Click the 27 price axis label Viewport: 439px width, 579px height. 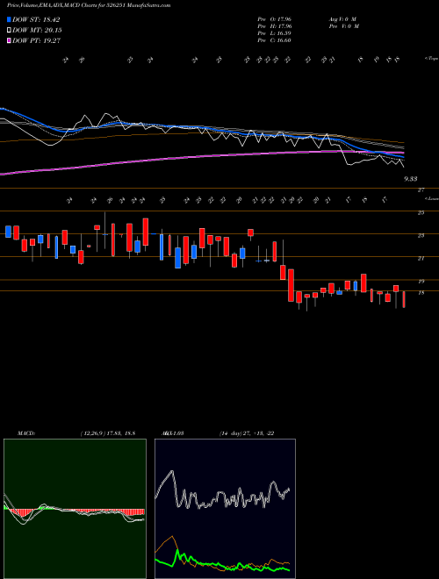421,190
